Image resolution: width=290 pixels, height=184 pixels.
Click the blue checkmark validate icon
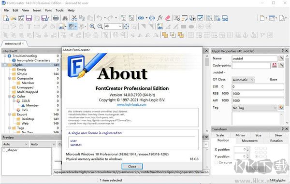200,18
